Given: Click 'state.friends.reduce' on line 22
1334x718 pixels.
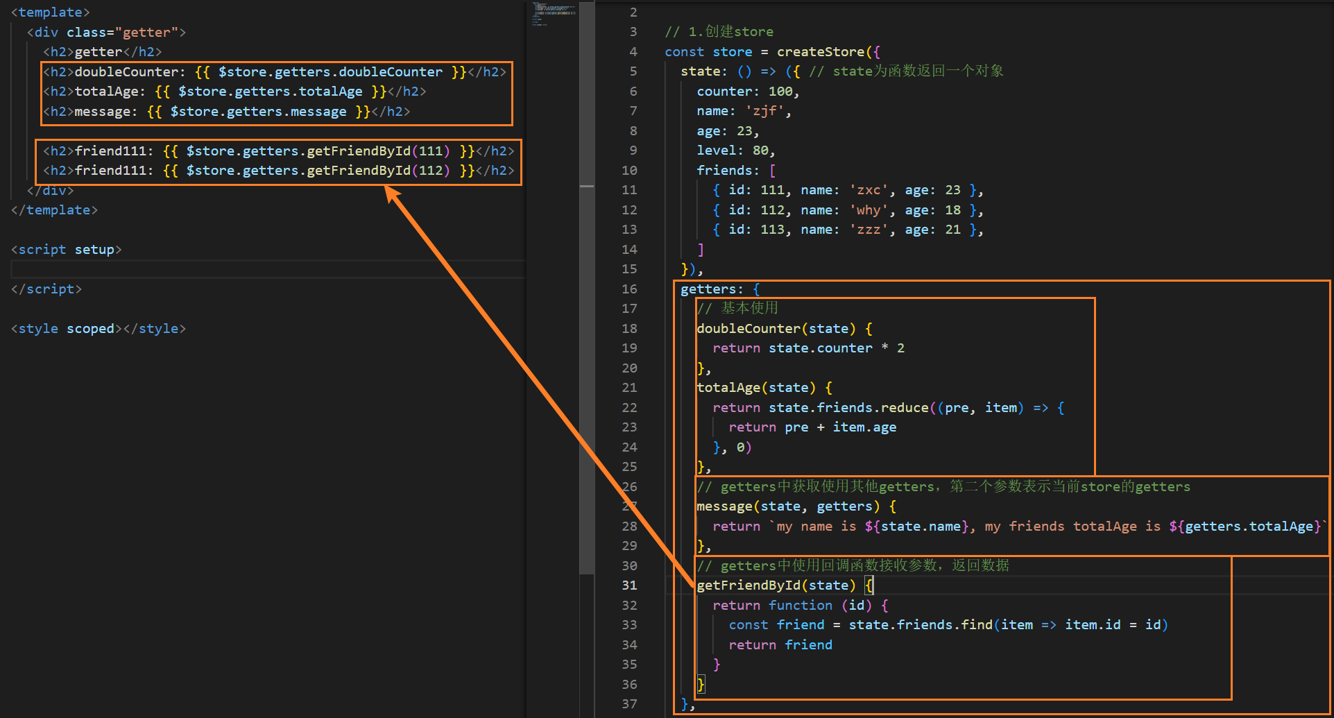Looking at the screenshot, I should (x=848, y=408).
